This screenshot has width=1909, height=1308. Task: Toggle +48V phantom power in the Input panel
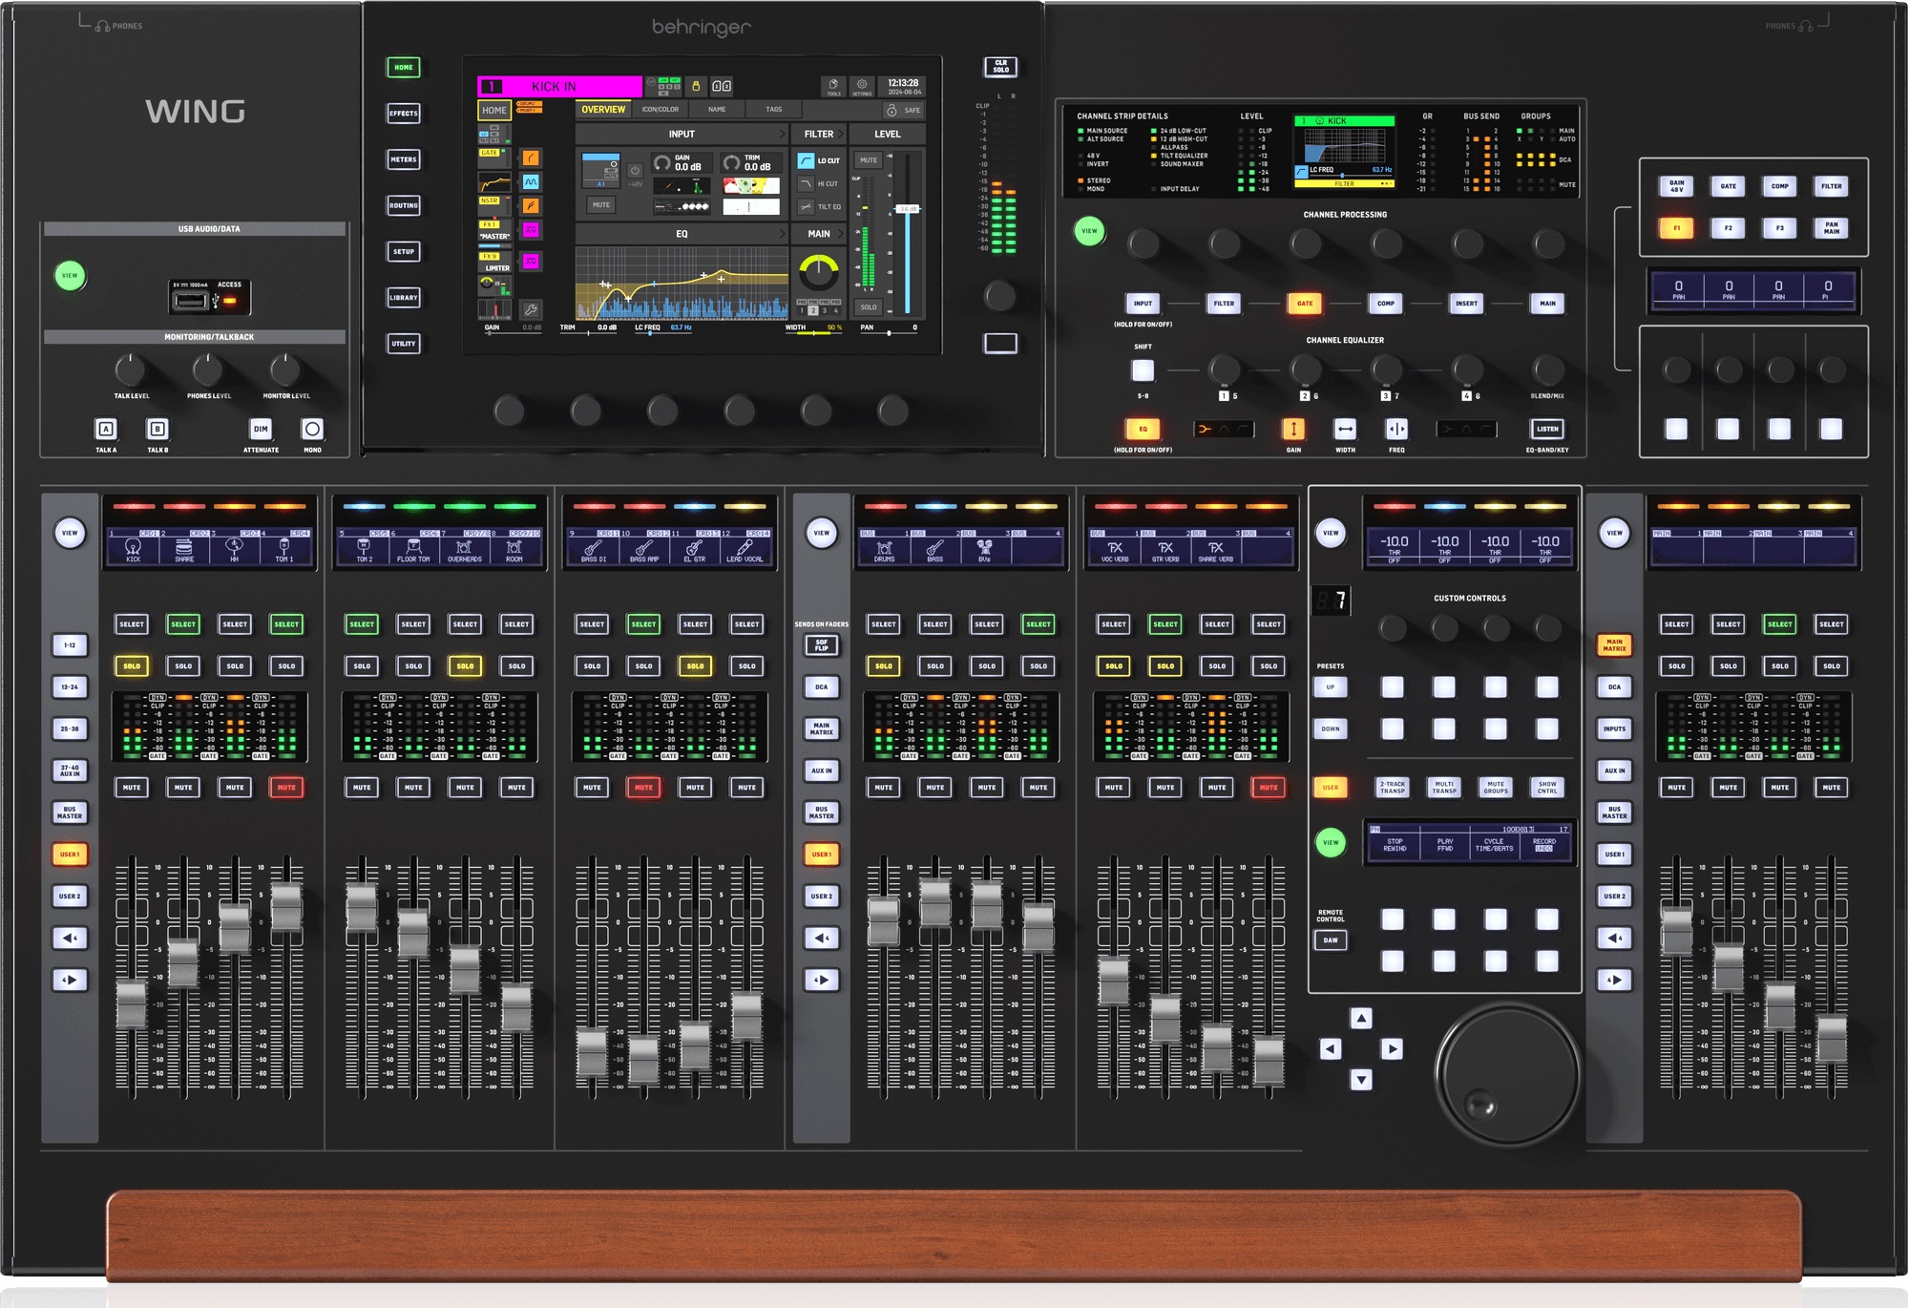(x=636, y=172)
